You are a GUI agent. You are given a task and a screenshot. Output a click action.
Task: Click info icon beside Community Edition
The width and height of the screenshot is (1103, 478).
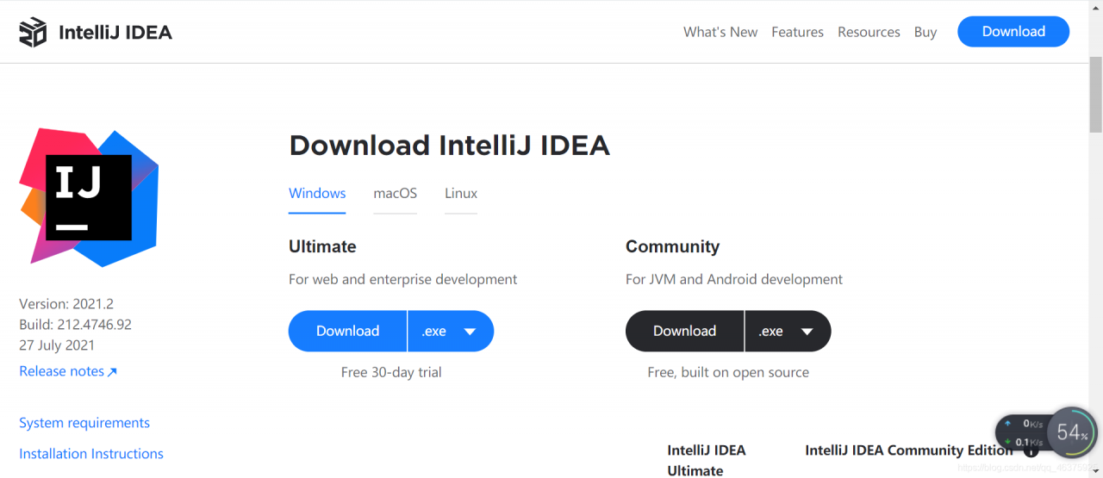click(x=1031, y=451)
